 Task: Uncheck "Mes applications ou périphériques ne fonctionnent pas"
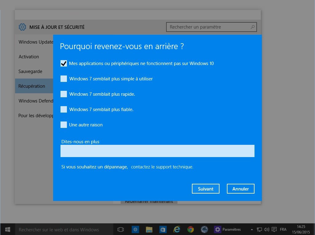tap(64, 64)
